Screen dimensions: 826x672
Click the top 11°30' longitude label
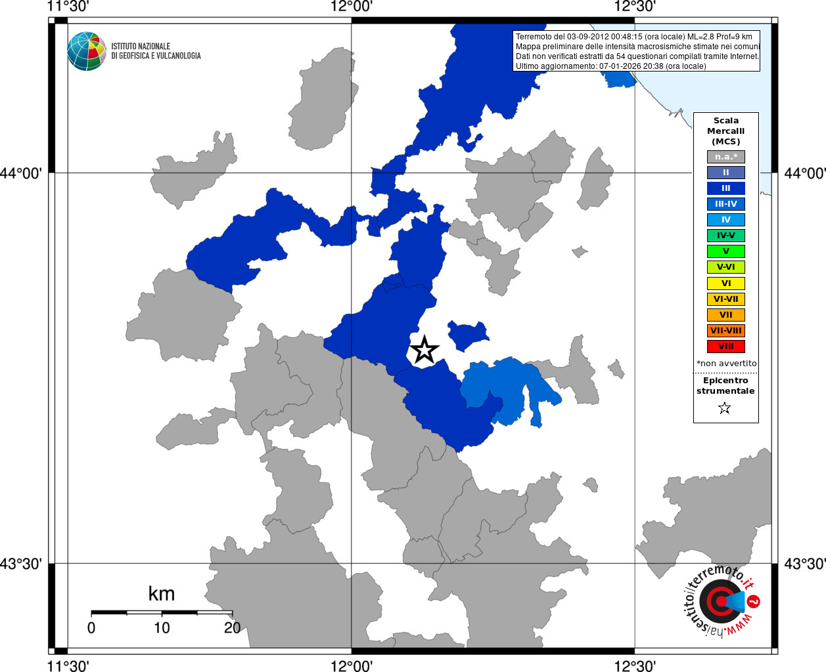pyautogui.click(x=68, y=7)
